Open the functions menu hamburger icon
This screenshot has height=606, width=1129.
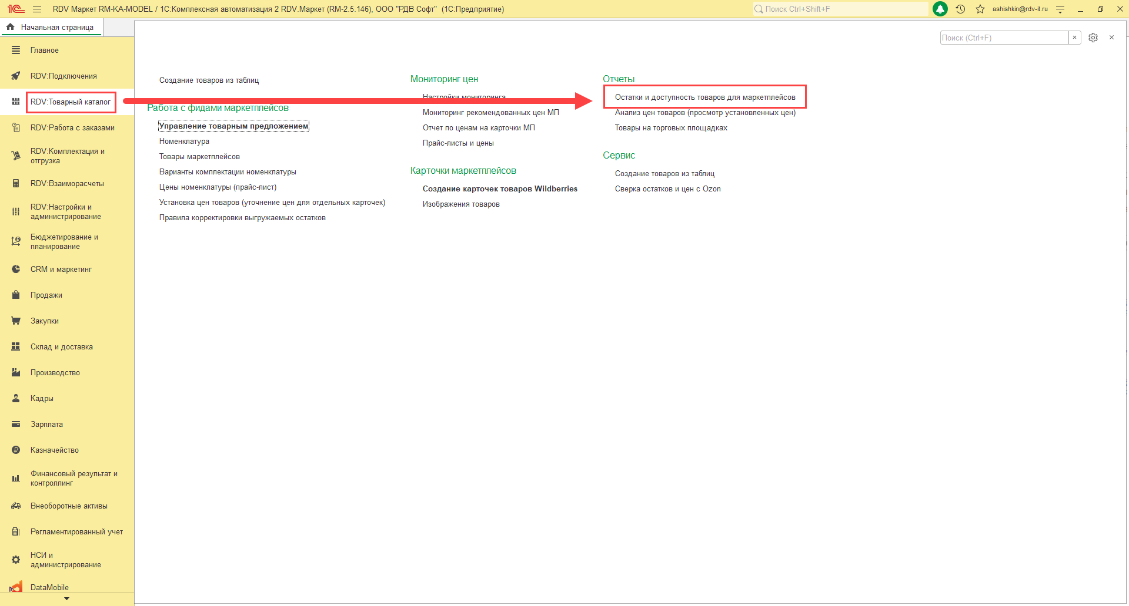point(37,9)
